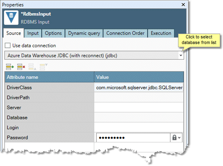Click the RdbmsInput node icon in header
The height and width of the screenshot is (166, 223).
[x=11, y=18]
